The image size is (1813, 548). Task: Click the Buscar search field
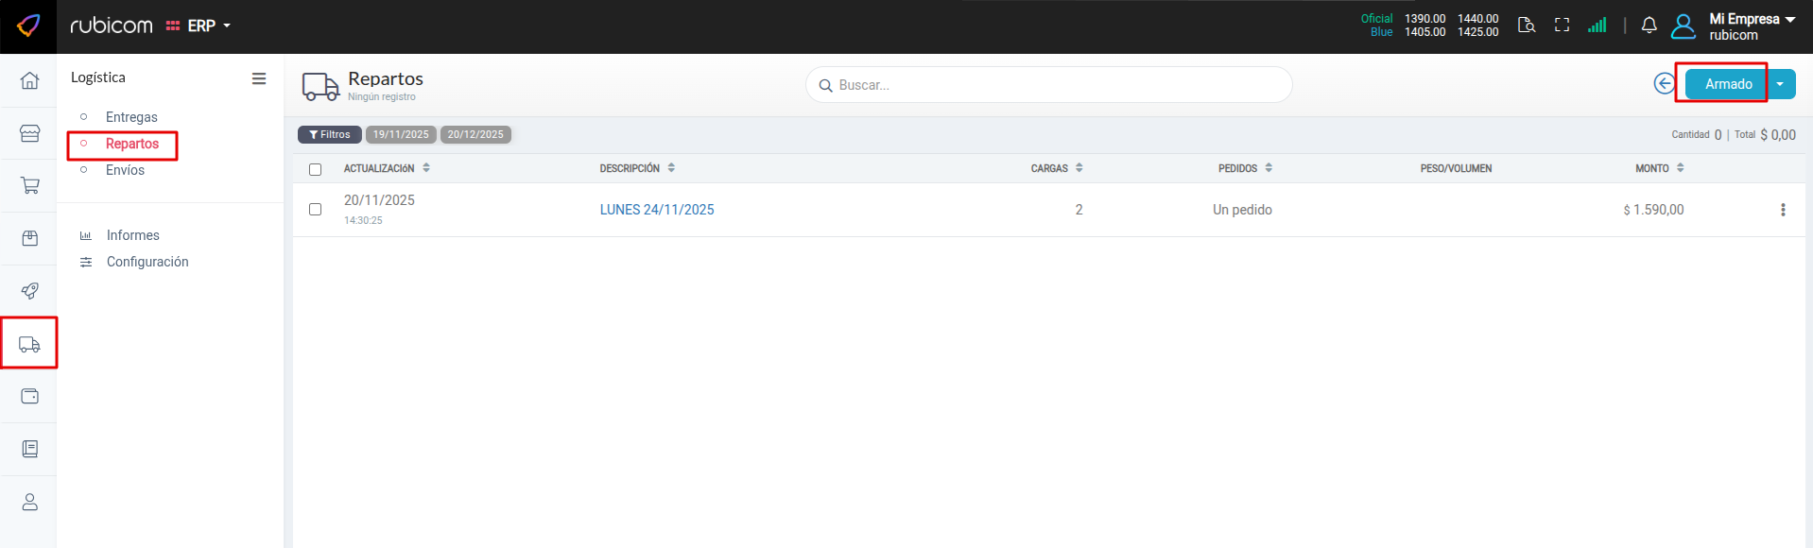tap(1049, 85)
